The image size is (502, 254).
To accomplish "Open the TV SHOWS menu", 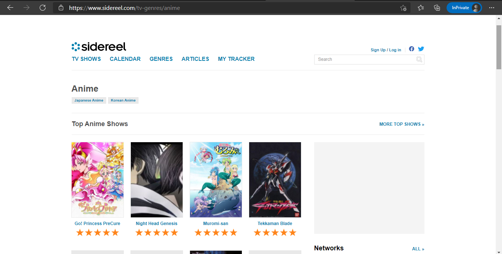I will click(86, 59).
